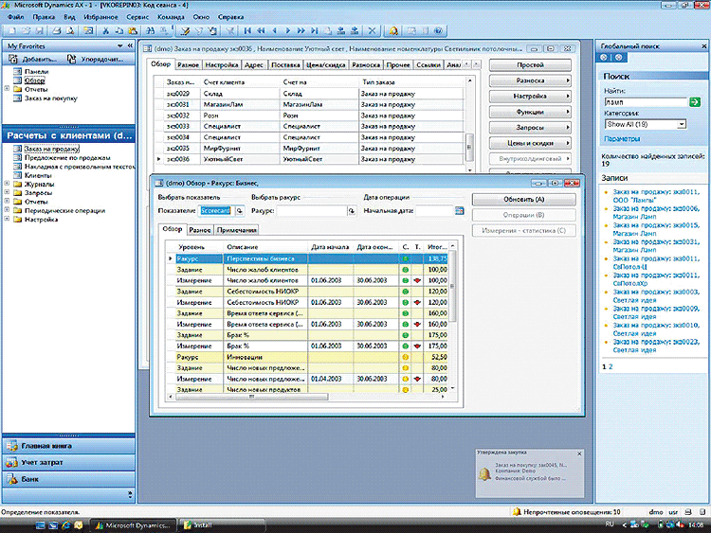The width and height of the screenshot is (711, 533).
Task: Click Главная книга module button
Action: (68, 446)
